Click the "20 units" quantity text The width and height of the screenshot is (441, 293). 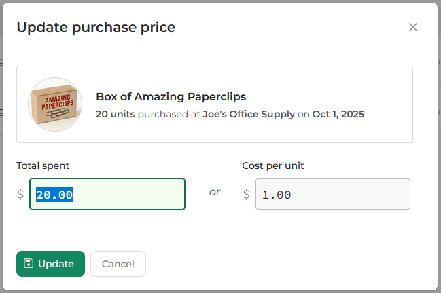(116, 114)
